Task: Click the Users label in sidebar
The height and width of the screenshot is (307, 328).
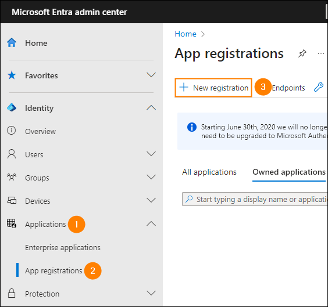Action: pyautogui.click(x=34, y=154)
